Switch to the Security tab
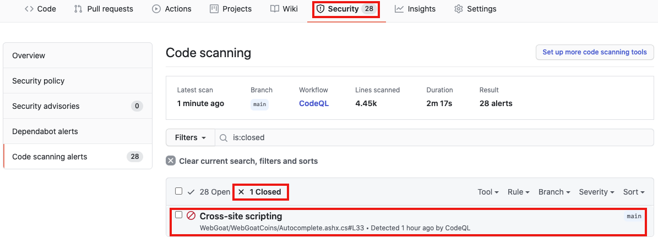The height and width of the screenshot is (249, 658). [345, 9]
